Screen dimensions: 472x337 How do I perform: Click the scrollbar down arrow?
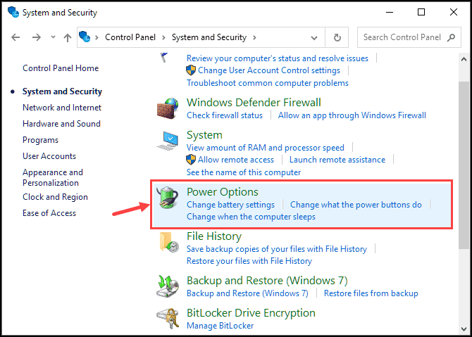point(464,329)
